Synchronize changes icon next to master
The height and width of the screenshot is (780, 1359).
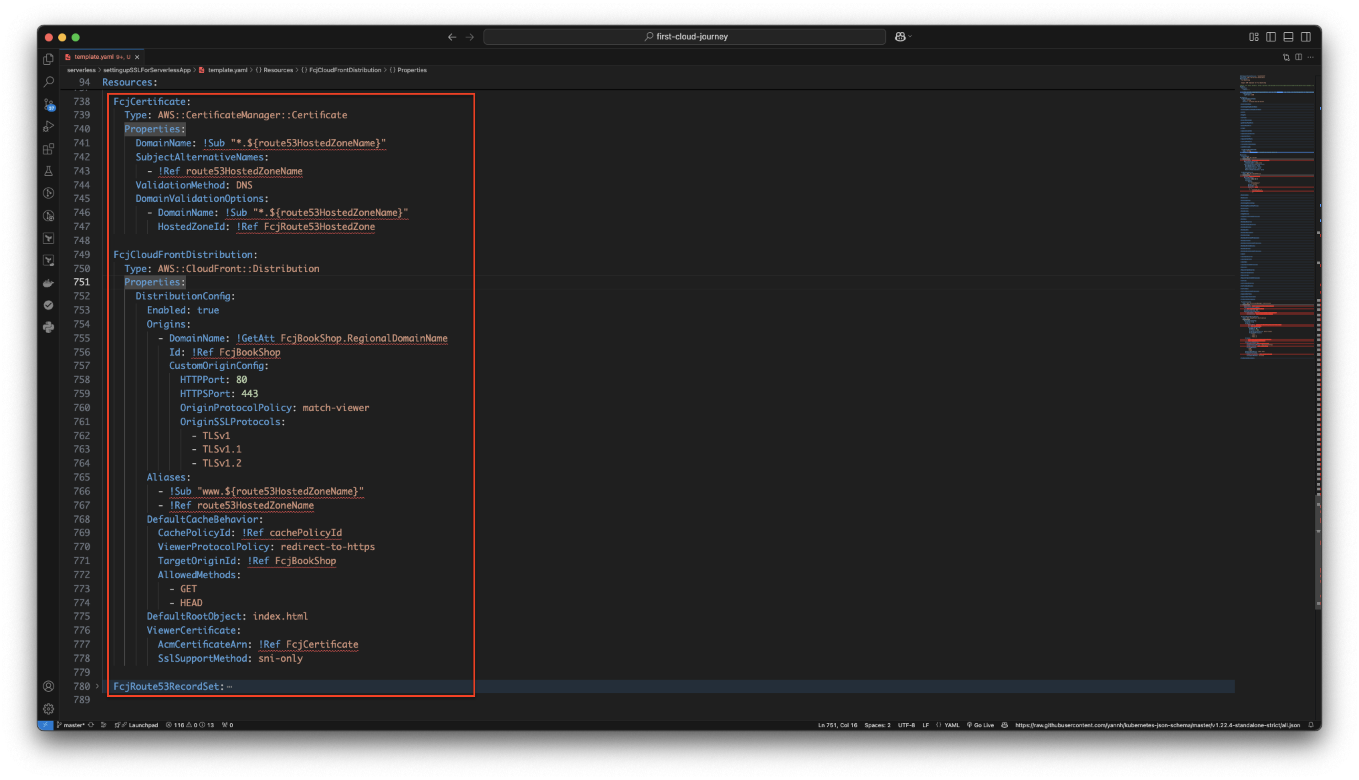[x=91, y=725]
